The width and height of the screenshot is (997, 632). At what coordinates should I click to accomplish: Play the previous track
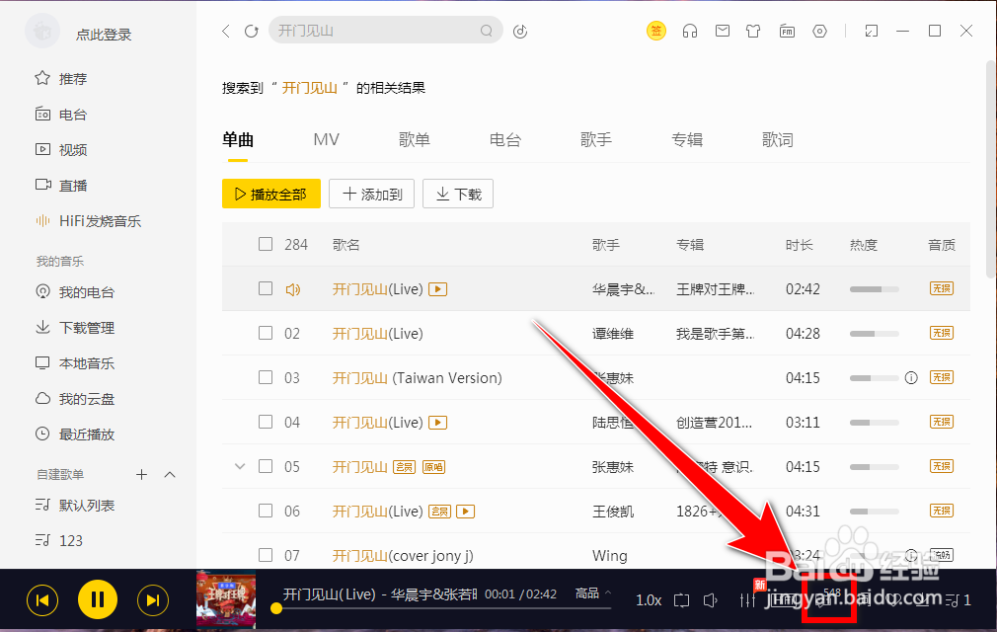click(x=42, y=600)
